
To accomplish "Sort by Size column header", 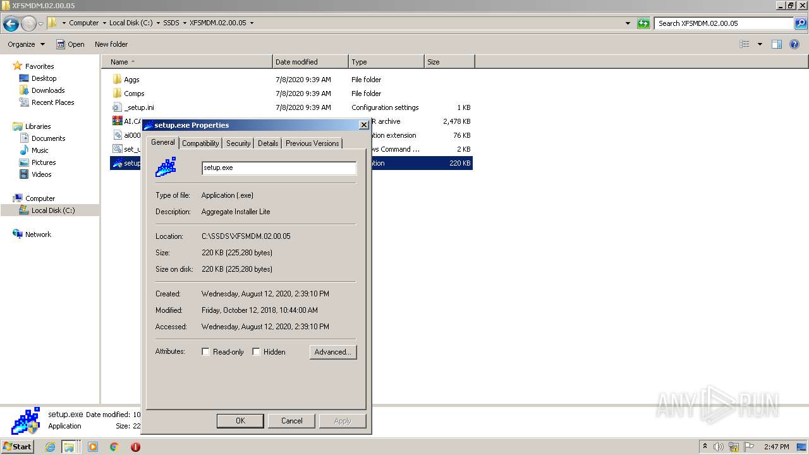I will click(449, 62).
